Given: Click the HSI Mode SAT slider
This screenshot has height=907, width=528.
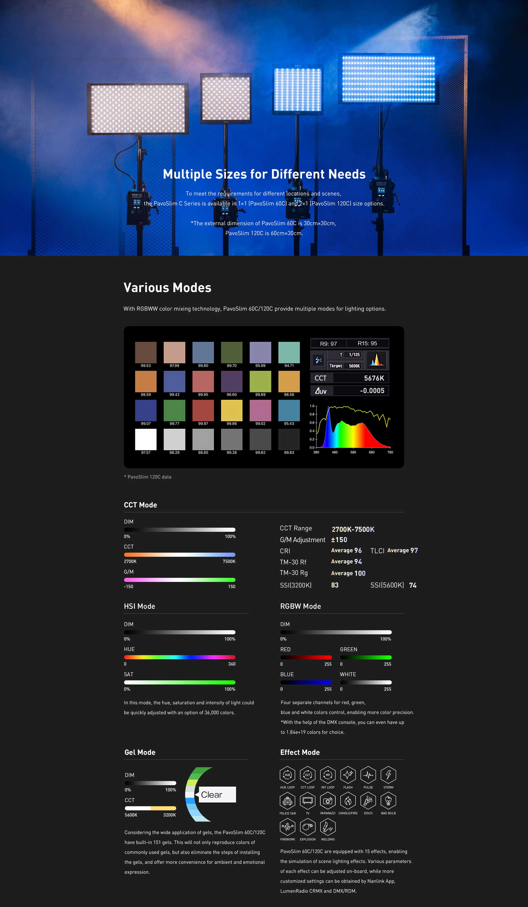Looking at the screenshot, I should coord(180,682).
